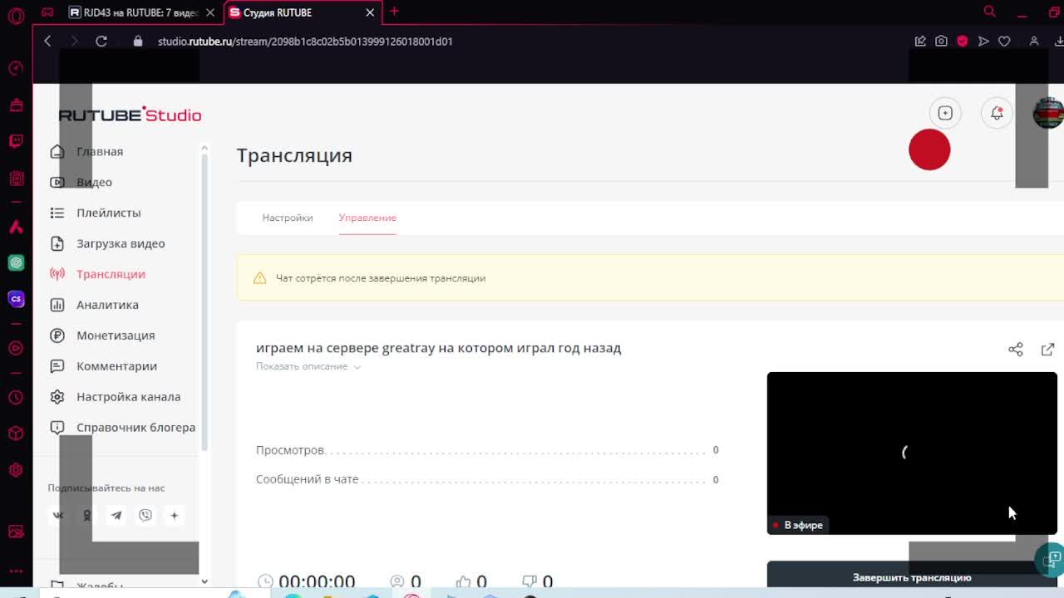Switch to the Управление tab
Viewport: 1064px width, 598px height.
point(367,218)
